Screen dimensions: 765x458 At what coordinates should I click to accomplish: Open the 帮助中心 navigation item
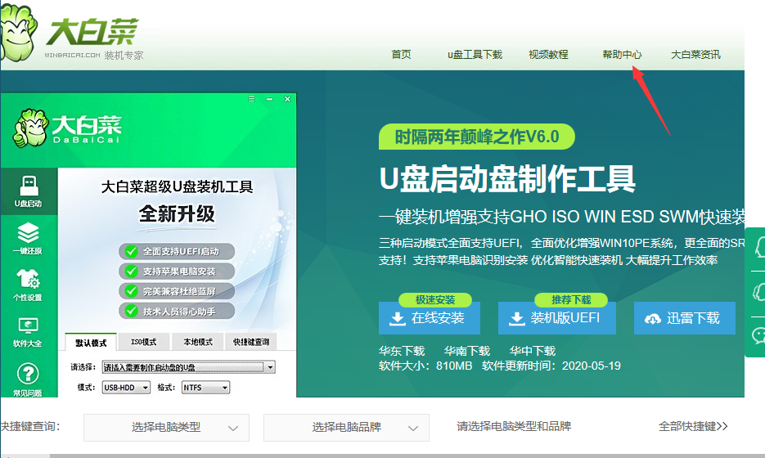pos(622,55)
